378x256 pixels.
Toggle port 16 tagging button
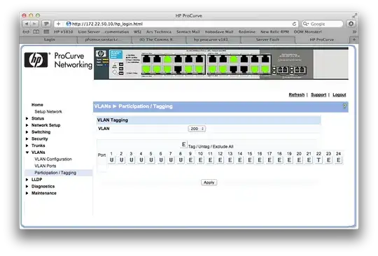coord(260,160)
